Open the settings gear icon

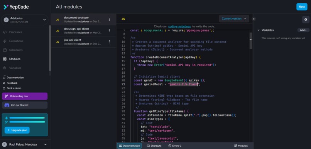(x=306, y=19)
